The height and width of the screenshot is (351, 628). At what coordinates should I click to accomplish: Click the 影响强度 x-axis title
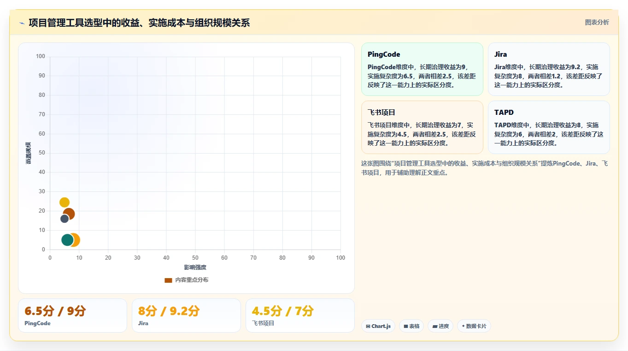(195, 268)
